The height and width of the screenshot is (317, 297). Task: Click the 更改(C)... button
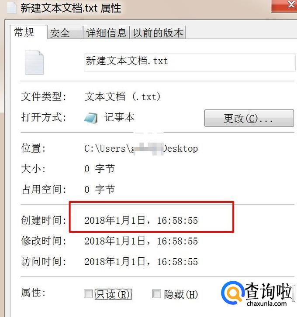point(249,118)
